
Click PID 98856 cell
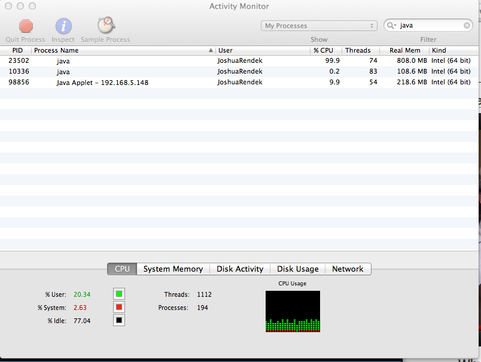tap(19, 82)
